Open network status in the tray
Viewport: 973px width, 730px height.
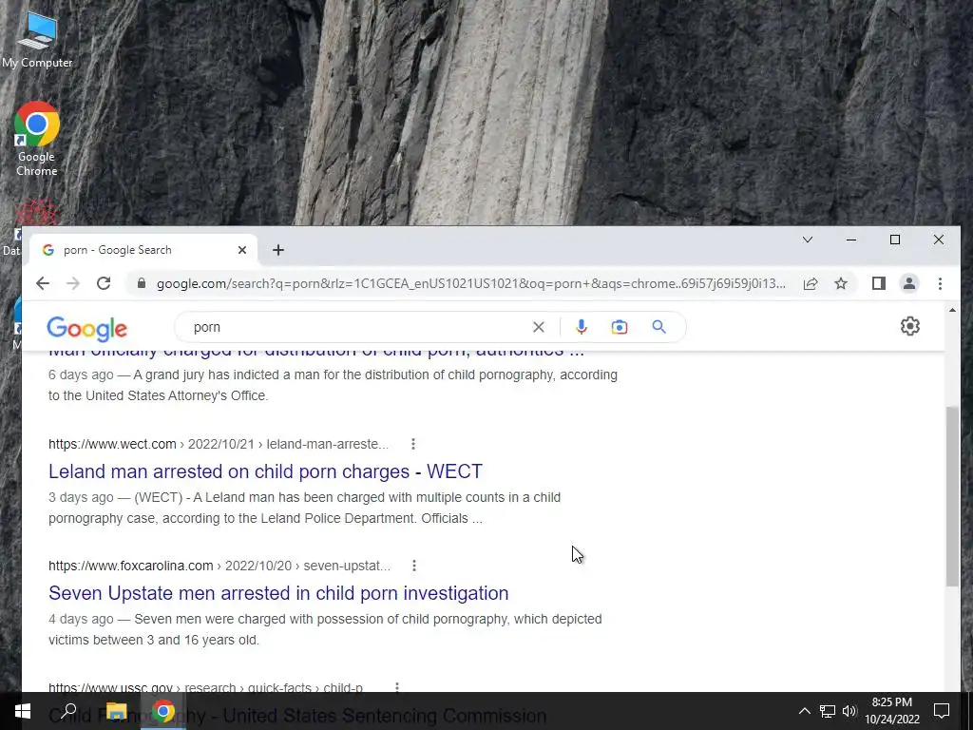828,711
